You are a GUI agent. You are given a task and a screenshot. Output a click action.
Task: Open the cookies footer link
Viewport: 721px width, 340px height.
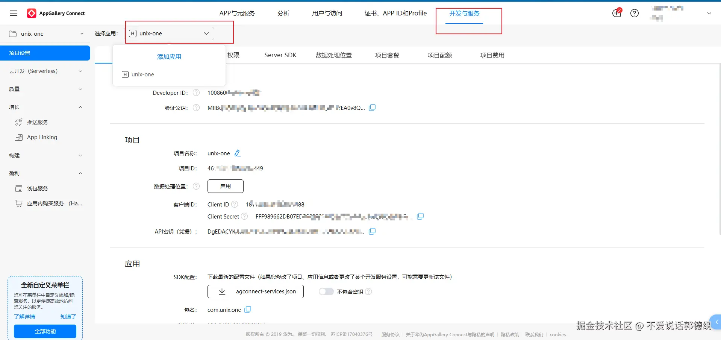coord(557,334)
